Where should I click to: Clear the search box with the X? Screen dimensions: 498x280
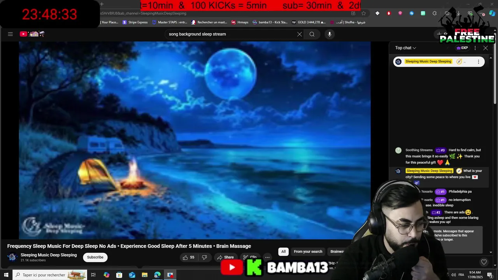(x=300, y=34)
